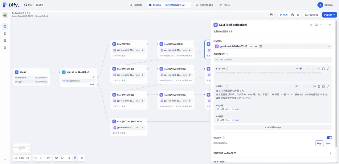
Task: Click the Run button
Action: (284, 15)
